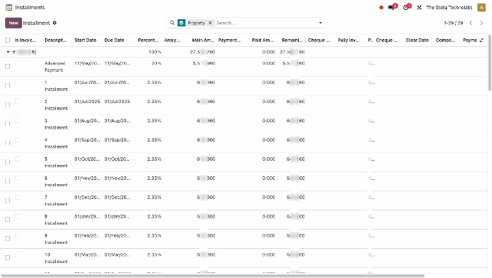Remove the Property group filter
The width and height of the screenshot is (492, 278).
click(x=210, y=23)
